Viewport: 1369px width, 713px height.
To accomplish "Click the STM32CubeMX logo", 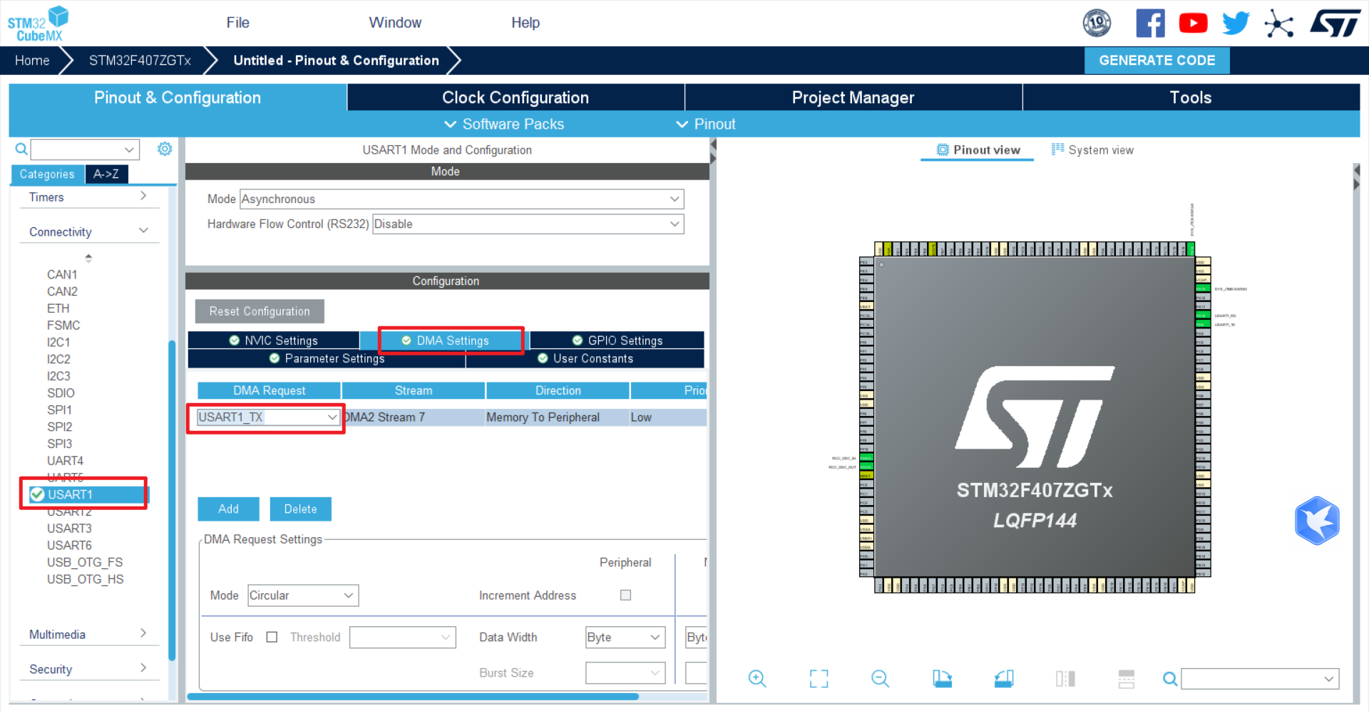I will 38,24.
